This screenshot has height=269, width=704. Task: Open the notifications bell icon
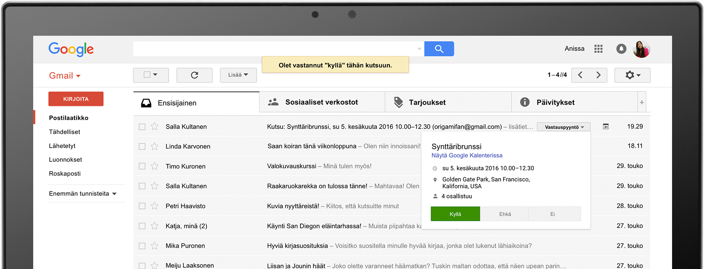point(621,49)
